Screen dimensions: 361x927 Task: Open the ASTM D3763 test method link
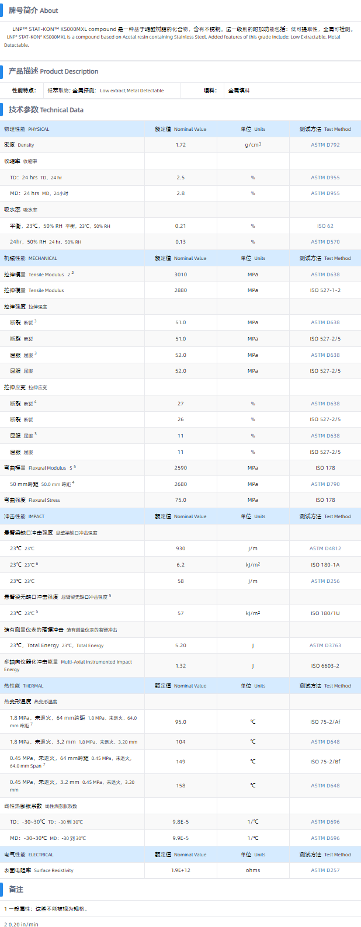coord(325,645)
